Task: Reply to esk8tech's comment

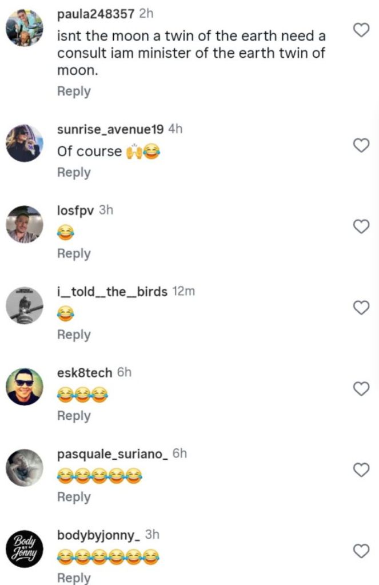Action: [x=74, y=416]
